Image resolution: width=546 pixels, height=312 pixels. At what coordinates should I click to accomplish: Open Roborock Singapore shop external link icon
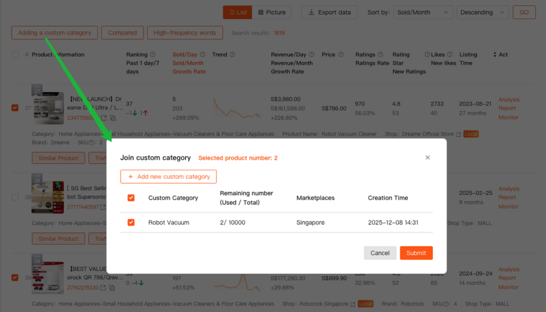point(352,304)
